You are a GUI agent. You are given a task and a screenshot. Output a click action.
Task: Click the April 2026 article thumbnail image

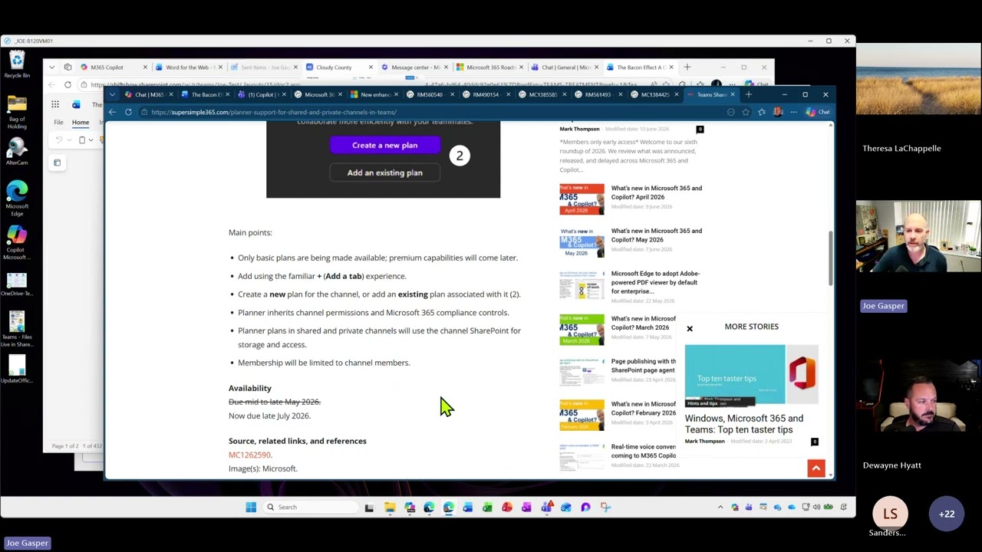[x=582, y=199]
